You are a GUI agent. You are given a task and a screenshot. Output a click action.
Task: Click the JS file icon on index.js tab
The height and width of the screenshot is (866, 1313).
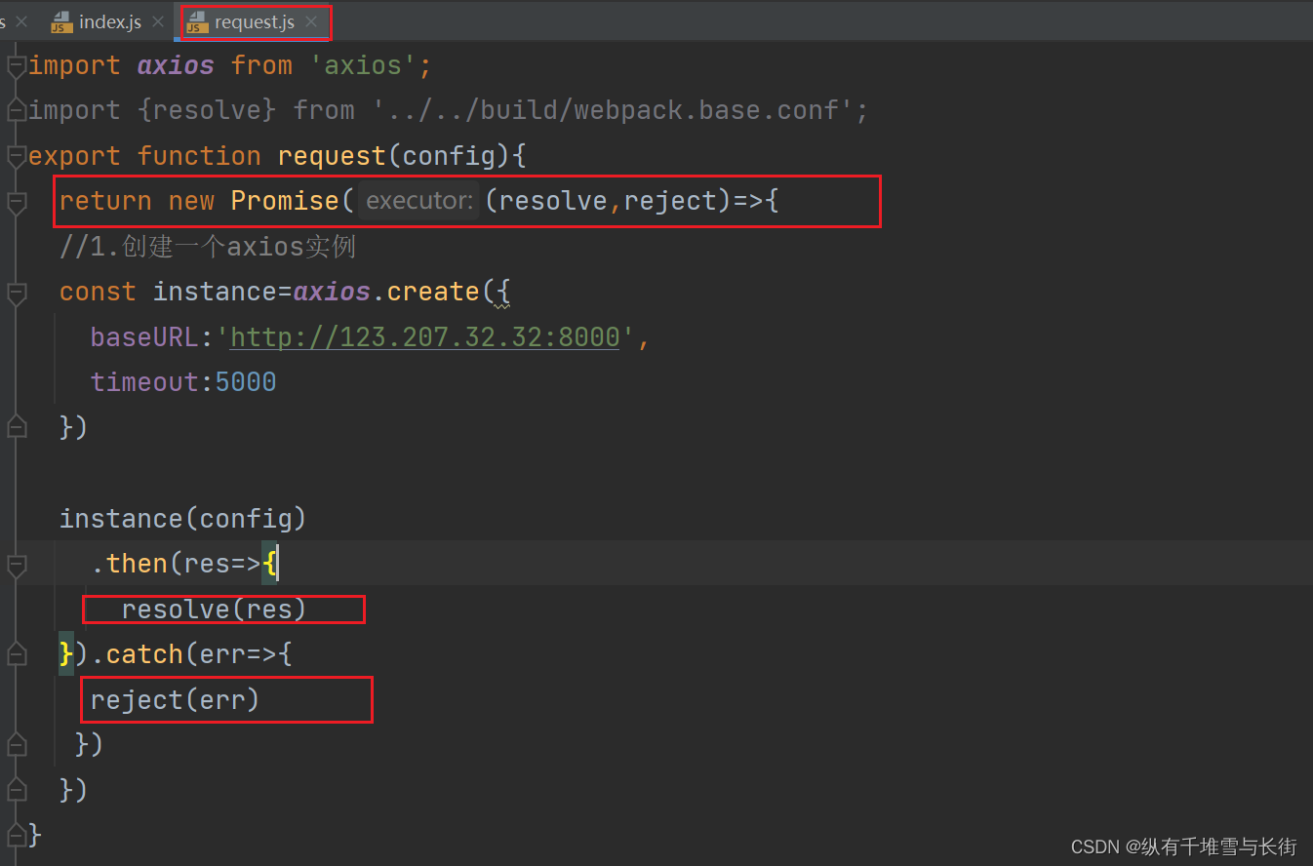coord(61,22)
